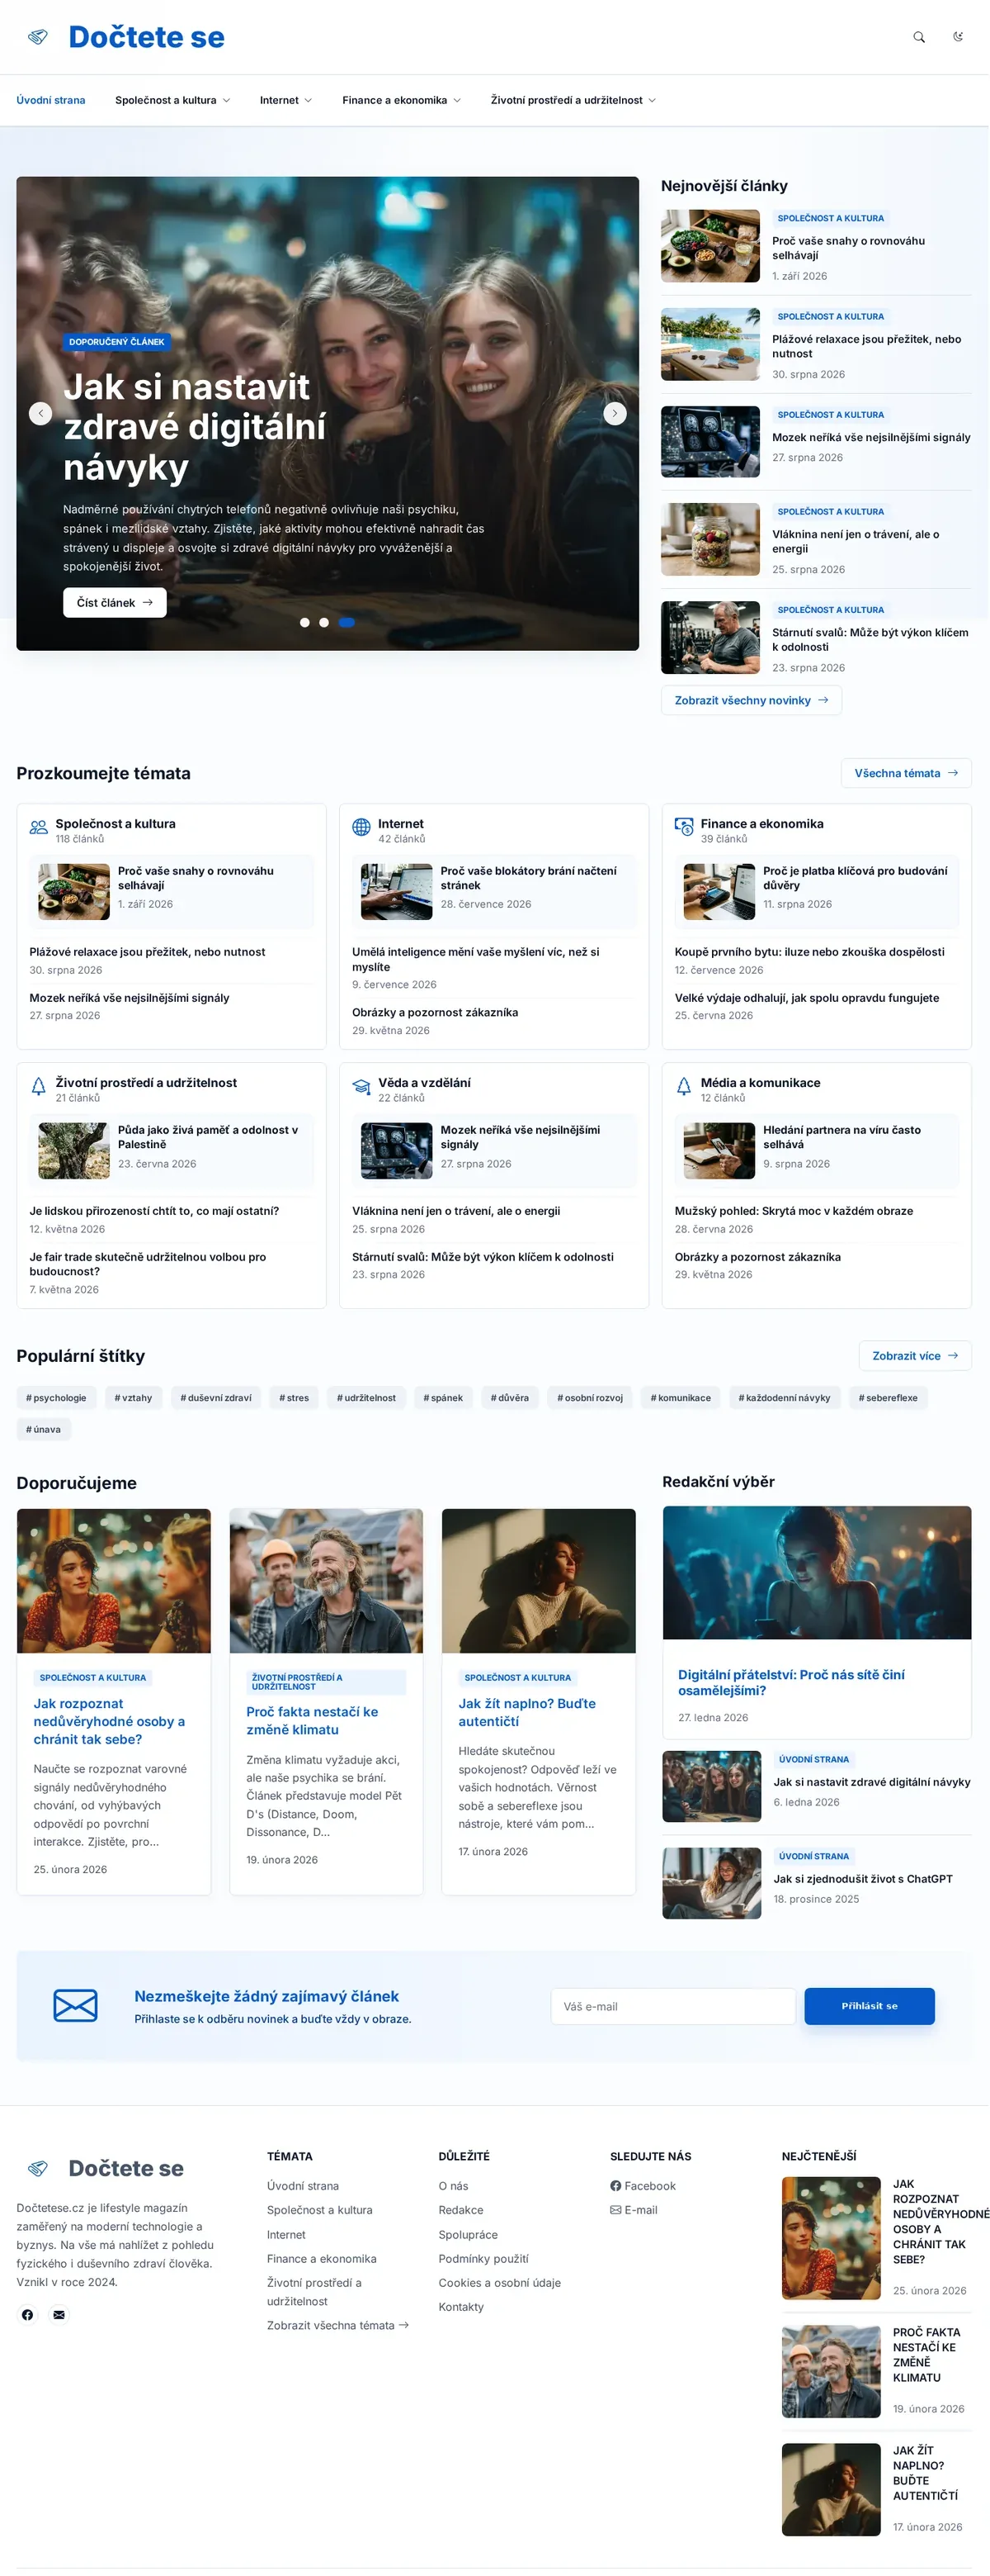Open Koupě prvního bytu article link
Image resolution: width=990 pixels, height=2576 pixels.
[809, 952]
